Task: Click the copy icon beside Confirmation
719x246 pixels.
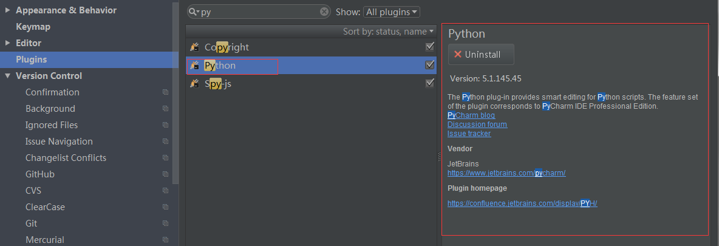Action: [x=166, y=92]
